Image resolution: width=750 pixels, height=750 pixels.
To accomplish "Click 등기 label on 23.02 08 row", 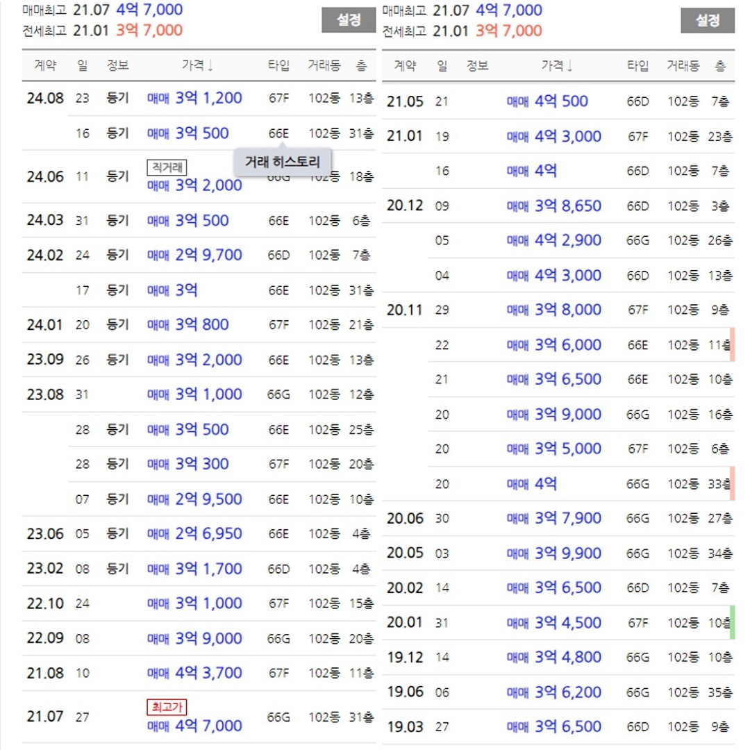I will coord(117,569).
